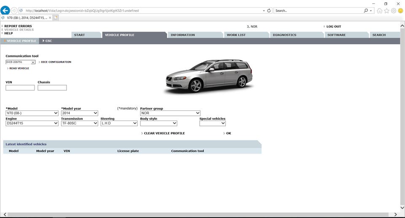The image size is (405, 218).
Task: Click the browser refresh icon
Action: (x=269, y=11)
